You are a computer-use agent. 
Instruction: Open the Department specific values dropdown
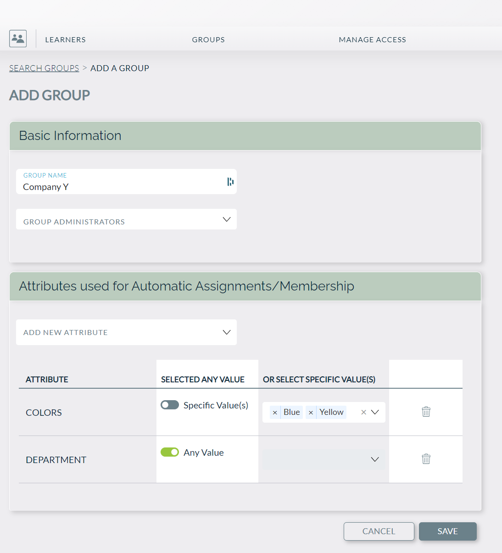pos(374,459)
